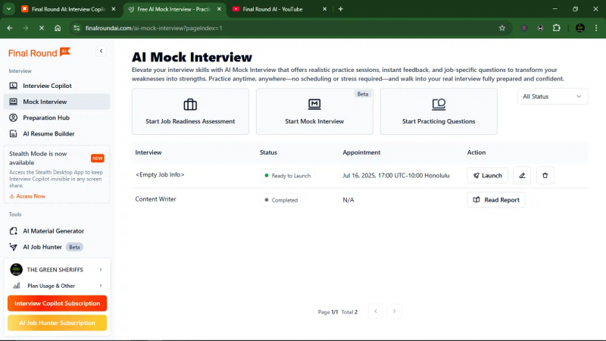606x341 pixels.
Task: Open Read Report for Content Writer
Action: point(495,200)
